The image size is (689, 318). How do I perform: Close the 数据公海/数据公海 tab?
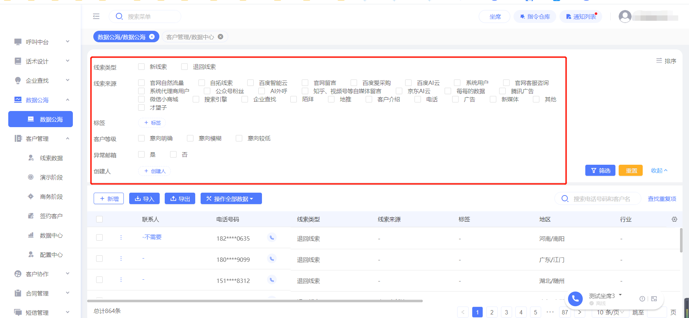pyautogui.click(x=152, y=37)
